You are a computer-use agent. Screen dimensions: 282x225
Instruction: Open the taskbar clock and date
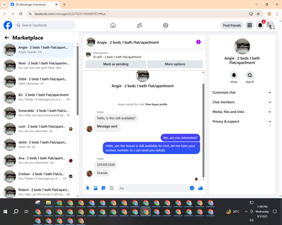pos(262,211)
